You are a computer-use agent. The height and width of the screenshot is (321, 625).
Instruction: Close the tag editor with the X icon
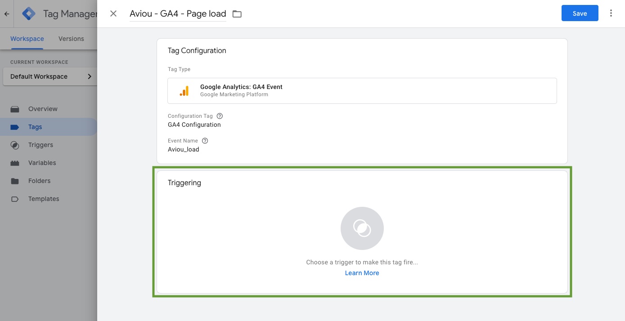(x=113, y=13)
